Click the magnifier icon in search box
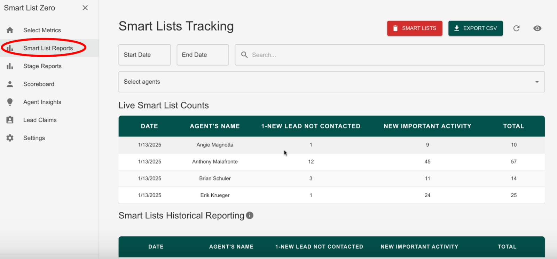 tap(244, 55)
